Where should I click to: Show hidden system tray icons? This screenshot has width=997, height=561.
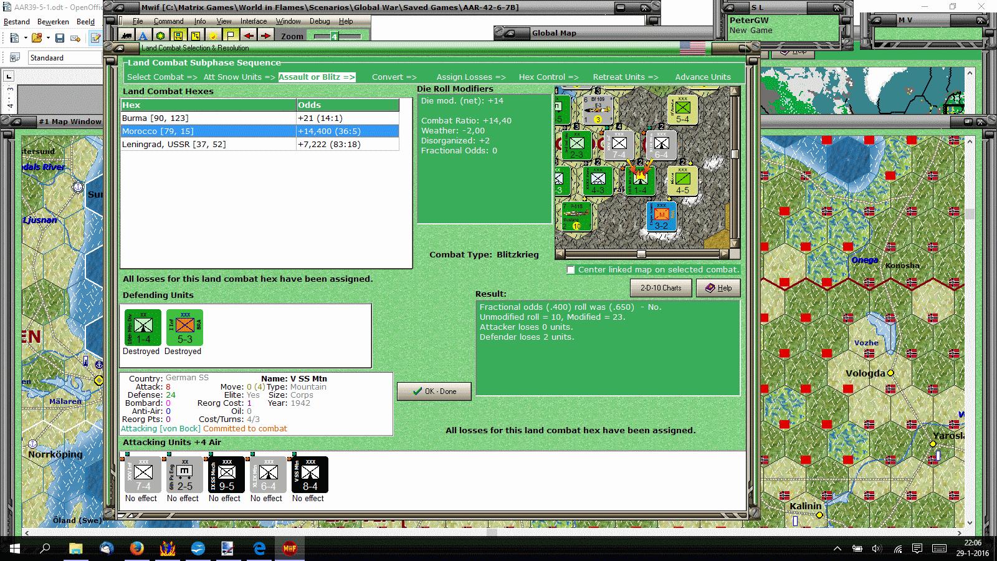[x=837, y=549]
